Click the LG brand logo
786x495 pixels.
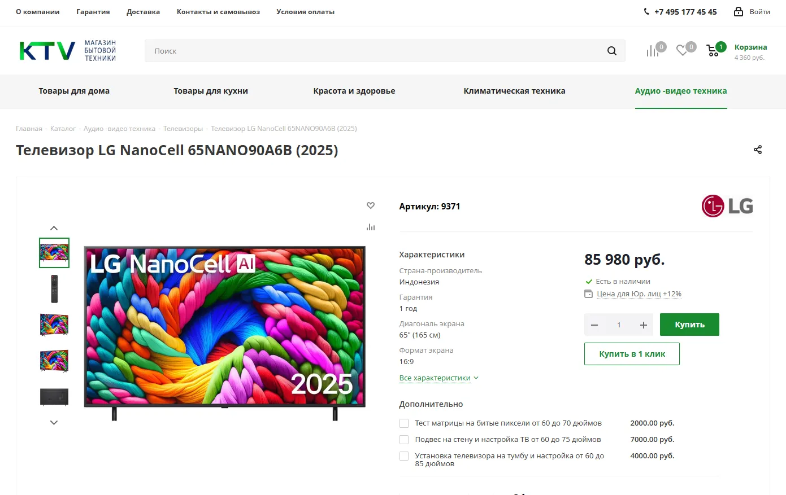[x=727, y=206]
